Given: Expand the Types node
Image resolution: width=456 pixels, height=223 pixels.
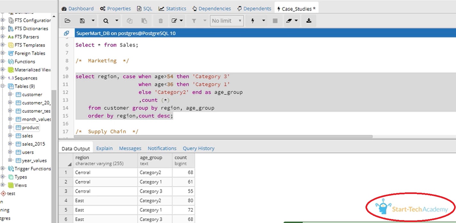Looking at the screenshot, I should click(3, 177).
